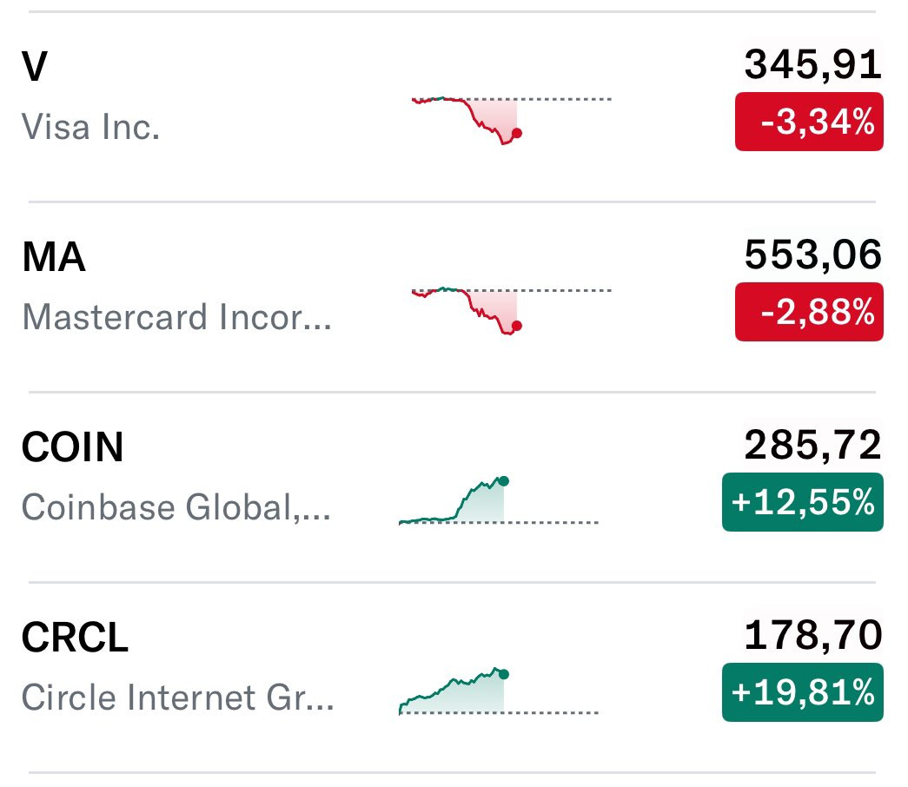908x787 pixels.
Task: Click the 178,70 price for Circle
Action: coord(812,636)
